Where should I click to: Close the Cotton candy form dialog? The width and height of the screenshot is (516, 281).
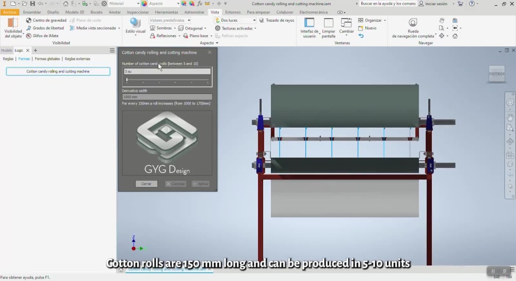click(209, 52)
